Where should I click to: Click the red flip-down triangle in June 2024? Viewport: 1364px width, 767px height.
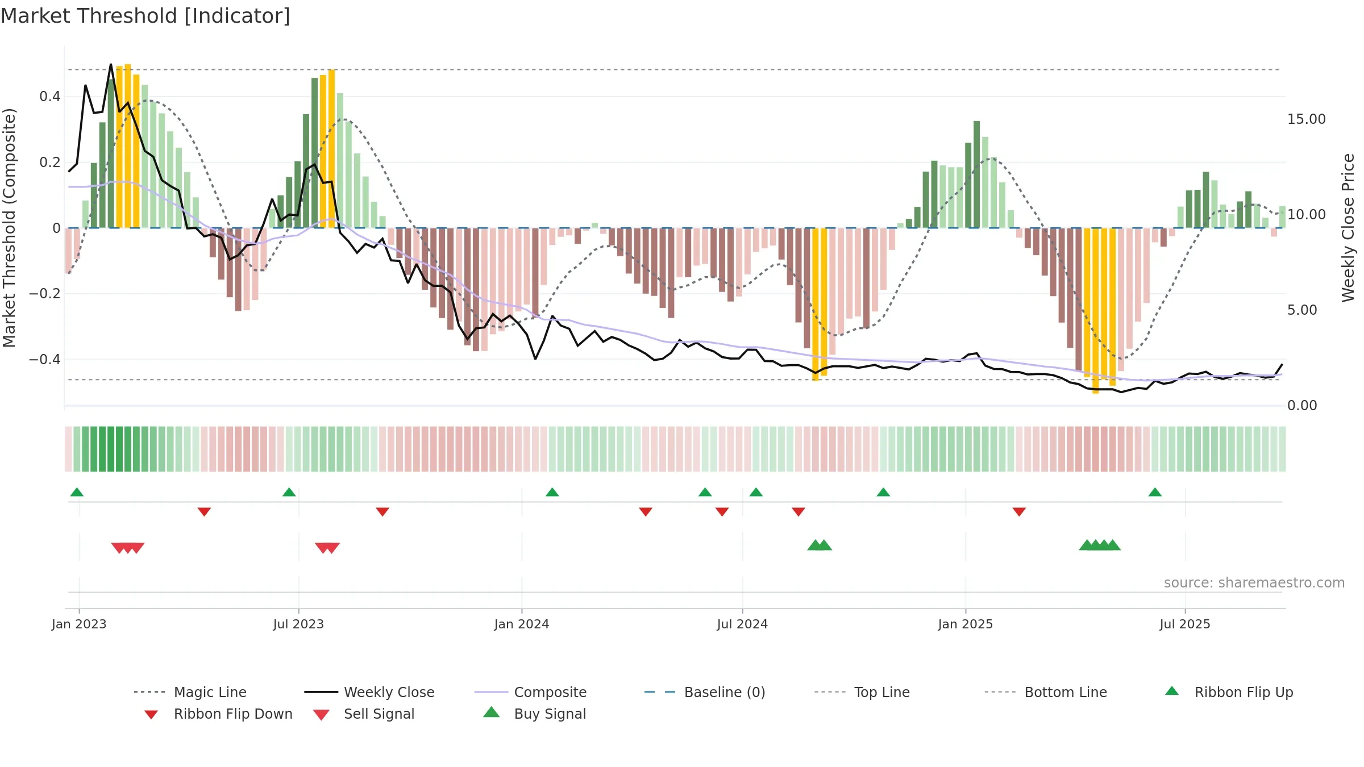point(722,512)
